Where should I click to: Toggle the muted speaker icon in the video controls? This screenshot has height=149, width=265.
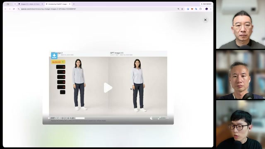pyautogui.click(x=151, y=118)
